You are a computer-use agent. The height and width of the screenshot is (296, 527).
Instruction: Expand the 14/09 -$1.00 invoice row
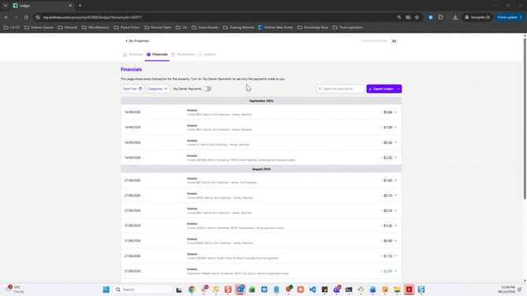[396, 128]
